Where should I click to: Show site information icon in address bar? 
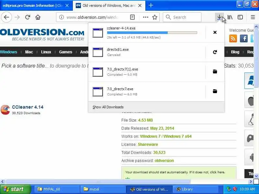tap(62, 17)
